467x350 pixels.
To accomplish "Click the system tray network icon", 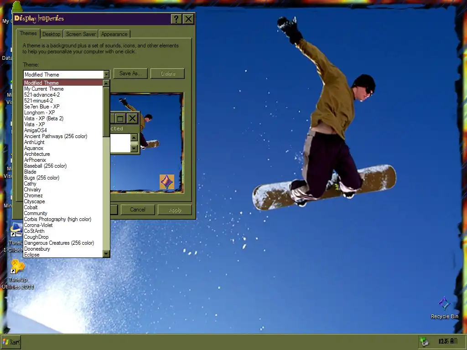I will [424, 342].
